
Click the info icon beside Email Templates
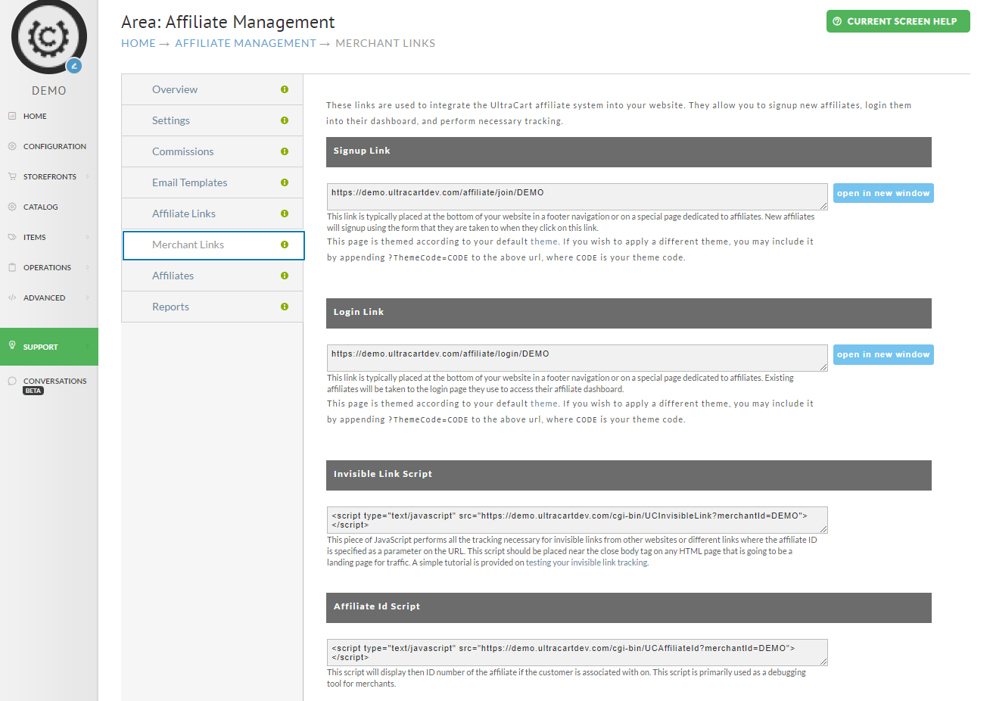click(285, 182)
